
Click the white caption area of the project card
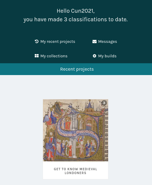pos(76,170)
